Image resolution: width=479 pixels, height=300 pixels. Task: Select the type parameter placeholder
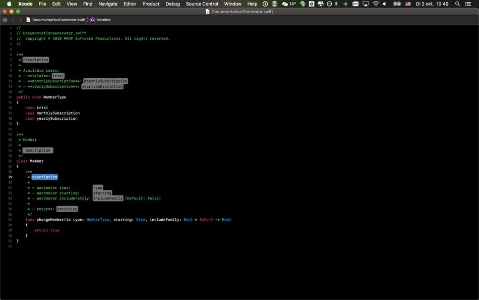tap(98, 188)
